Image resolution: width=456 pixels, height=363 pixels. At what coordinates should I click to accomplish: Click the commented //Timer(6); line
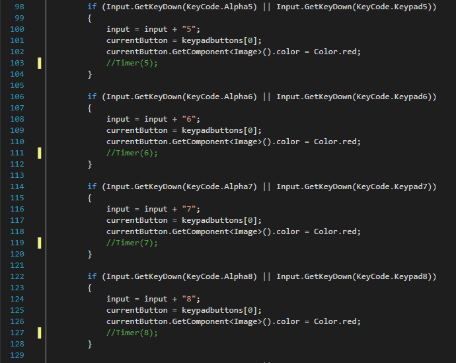click(132, 153)
